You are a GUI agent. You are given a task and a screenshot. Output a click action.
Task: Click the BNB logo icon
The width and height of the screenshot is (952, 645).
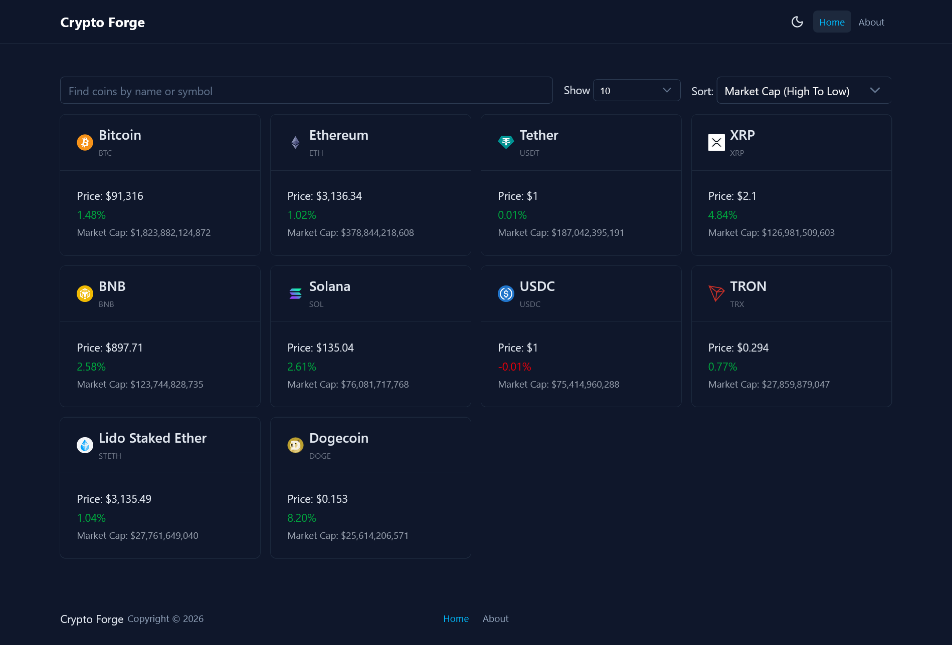(x=85, y=293)
